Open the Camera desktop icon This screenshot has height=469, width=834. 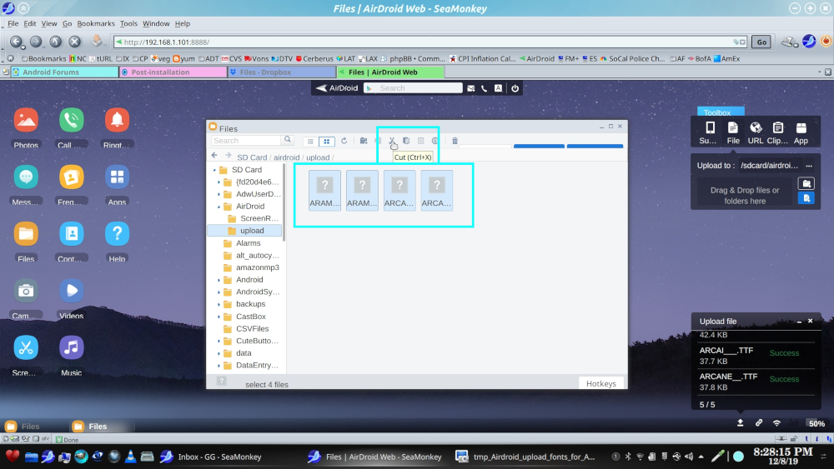pos(26,291)
